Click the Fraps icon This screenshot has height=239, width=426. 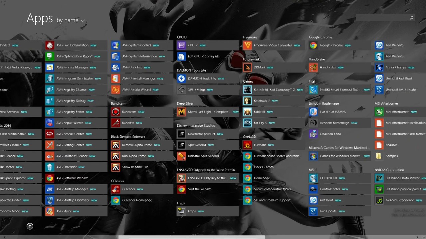coord(181,211)
